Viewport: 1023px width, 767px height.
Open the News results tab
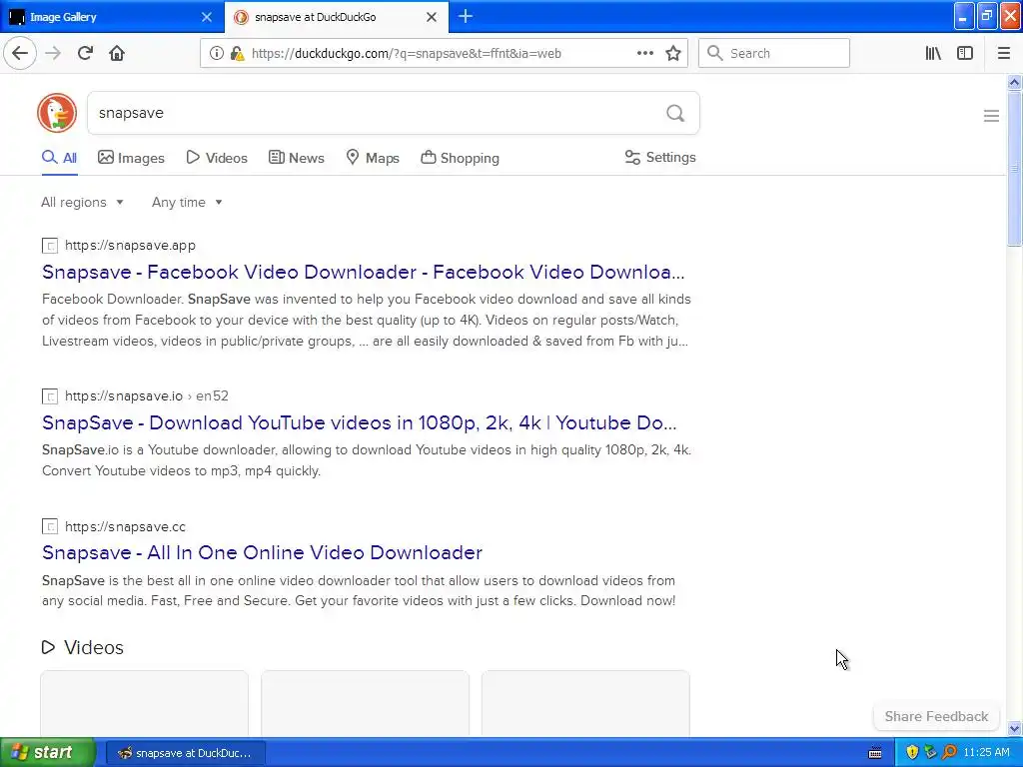click(x=296, y=158)
